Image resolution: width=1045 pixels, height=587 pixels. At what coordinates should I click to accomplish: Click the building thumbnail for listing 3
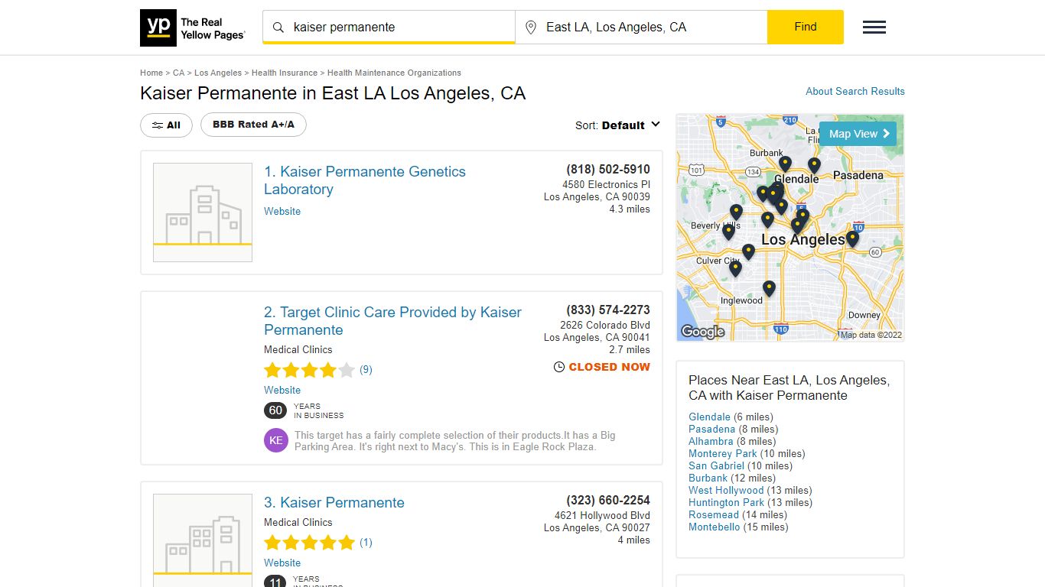(203, 540)
